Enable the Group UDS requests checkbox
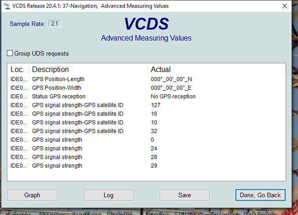 10,53
